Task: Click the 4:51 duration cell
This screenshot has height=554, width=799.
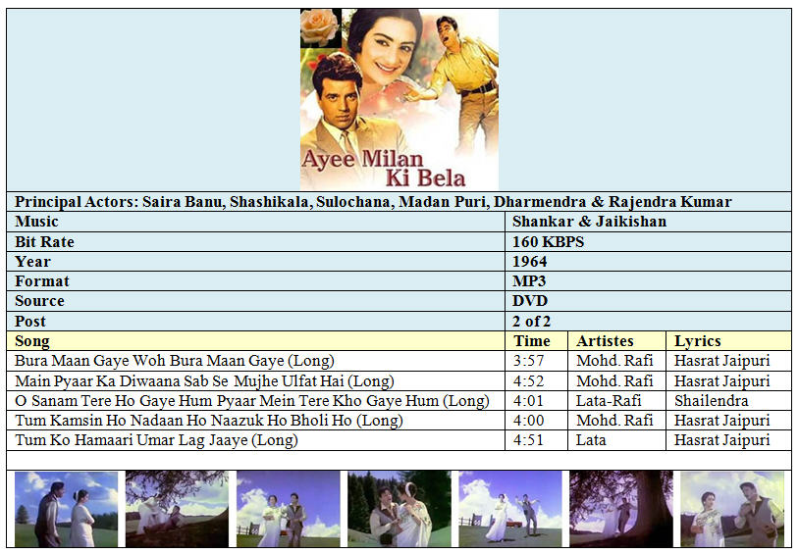Action: (x=537, y=440)
